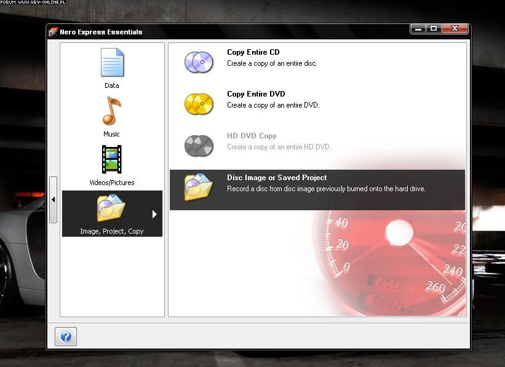Click the 'HD DVD Copy' heading
The image size is (505, 367).
pyautogui.click(x=252, y=136)
